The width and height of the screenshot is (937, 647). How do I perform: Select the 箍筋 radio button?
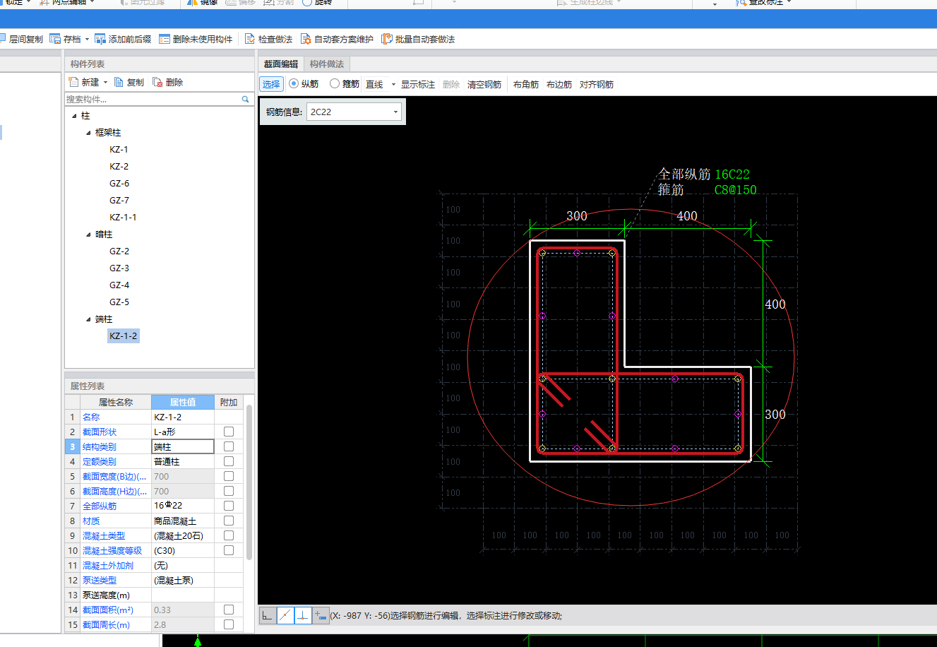335,84
